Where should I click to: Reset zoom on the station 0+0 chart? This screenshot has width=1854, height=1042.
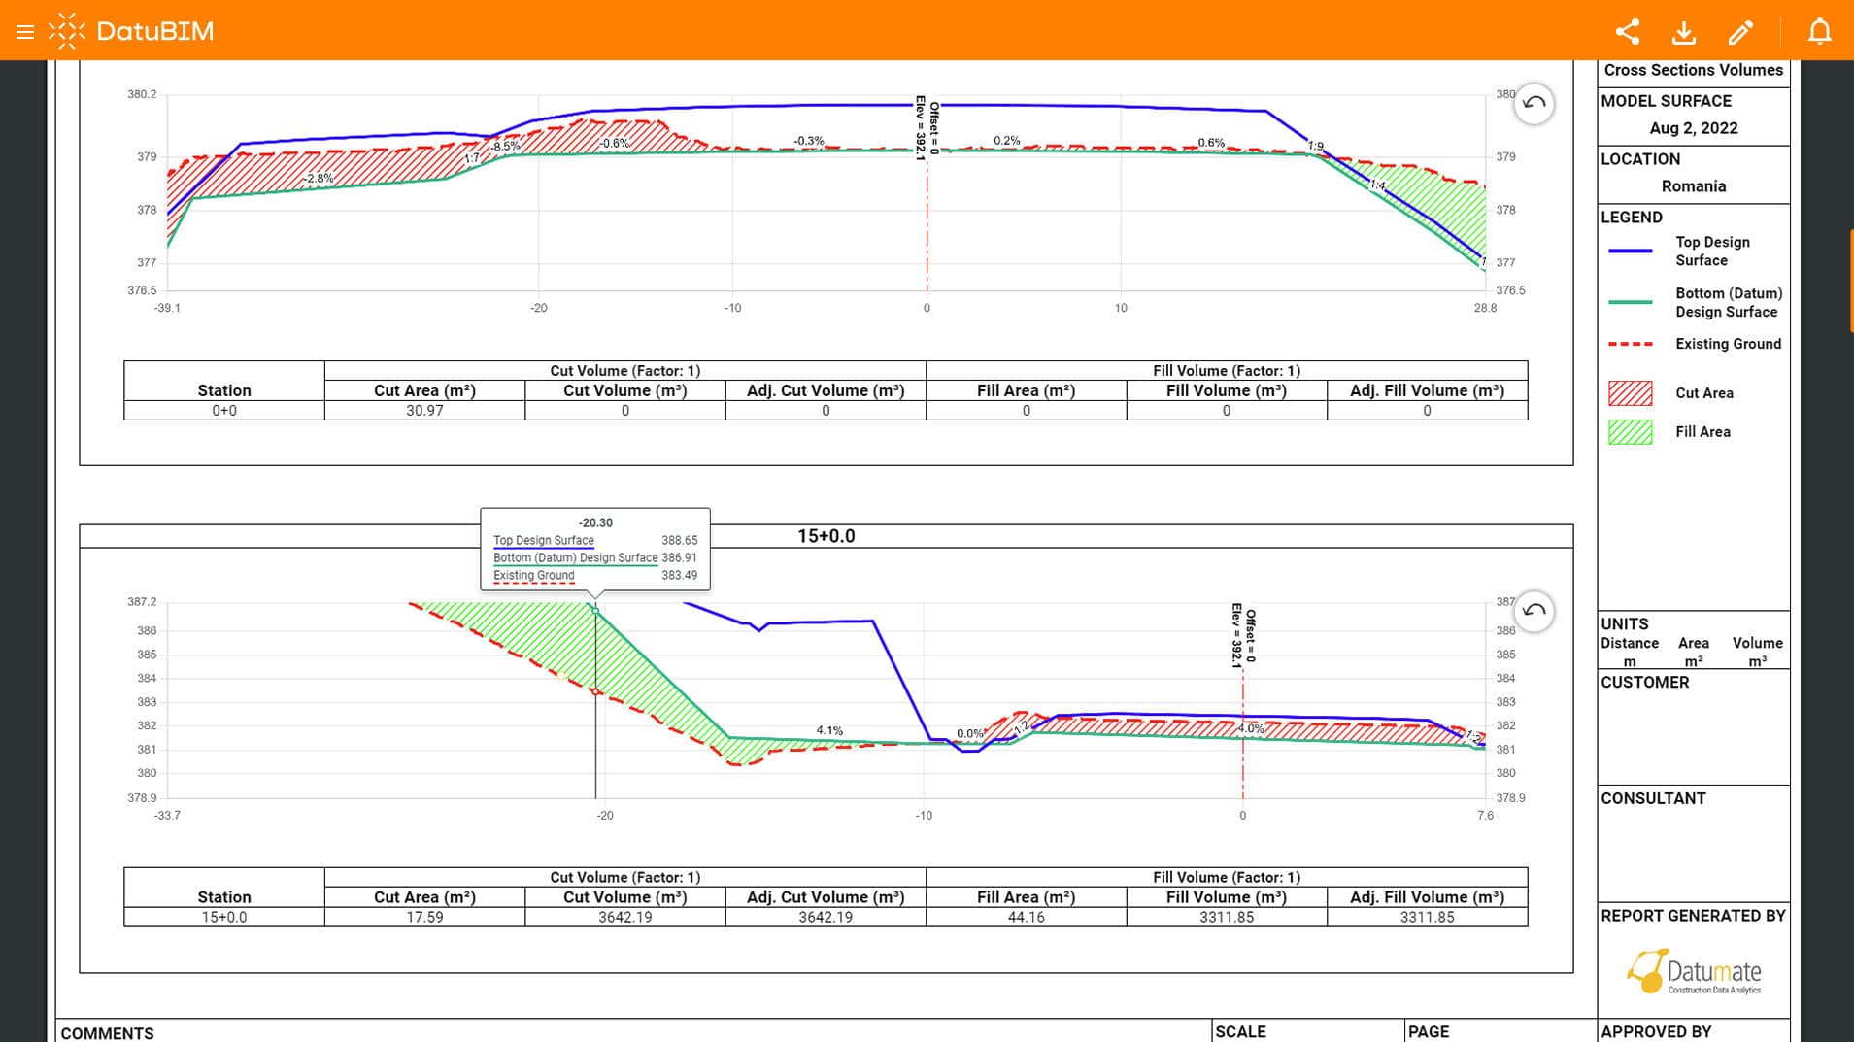1533,104
